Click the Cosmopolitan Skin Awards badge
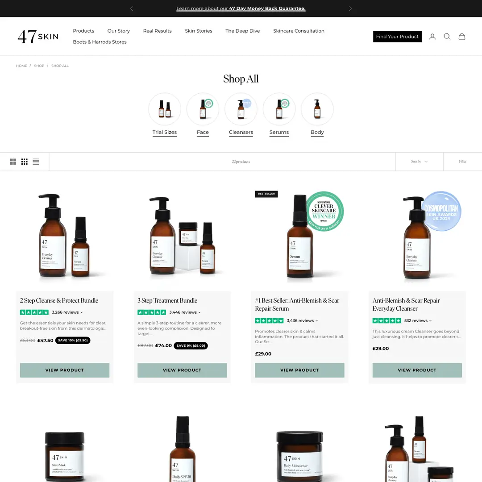This screenshot has height=482, width=482. pyautogui.click(x=441, y=211)
